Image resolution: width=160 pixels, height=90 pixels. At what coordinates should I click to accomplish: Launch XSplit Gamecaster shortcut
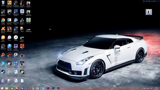16,47
